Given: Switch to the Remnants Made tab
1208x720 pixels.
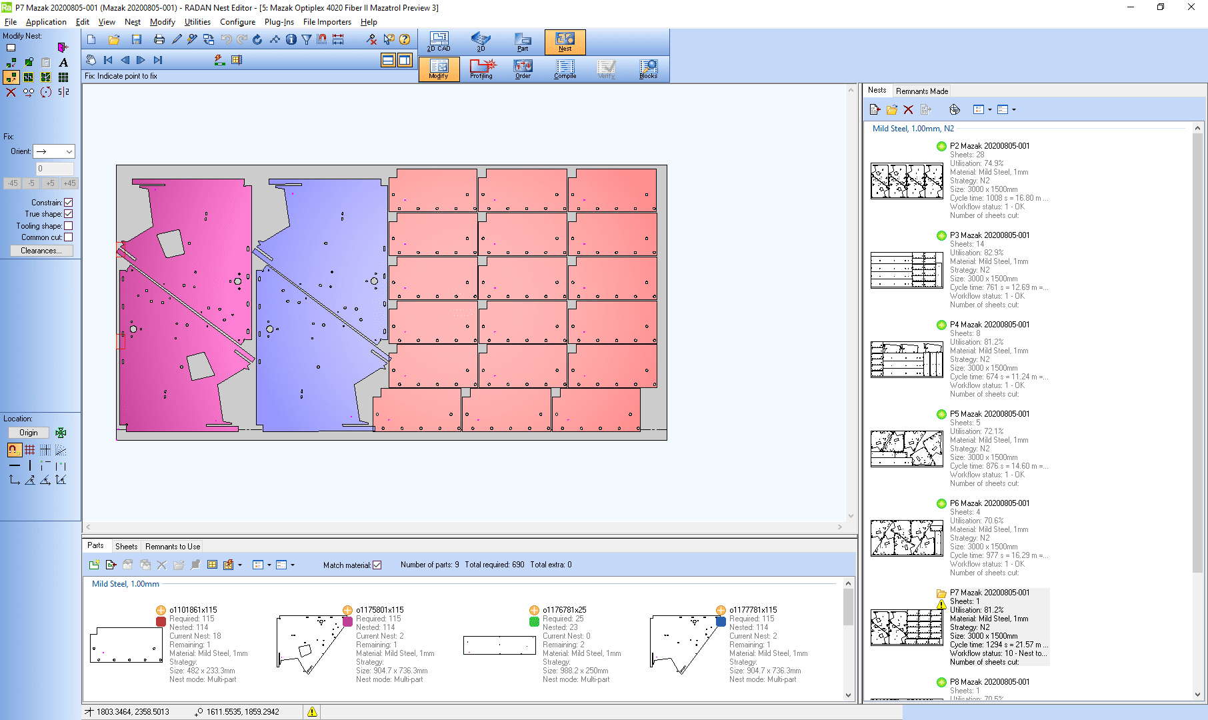Looking at the screenshot, I should click(x=922, y=91).
